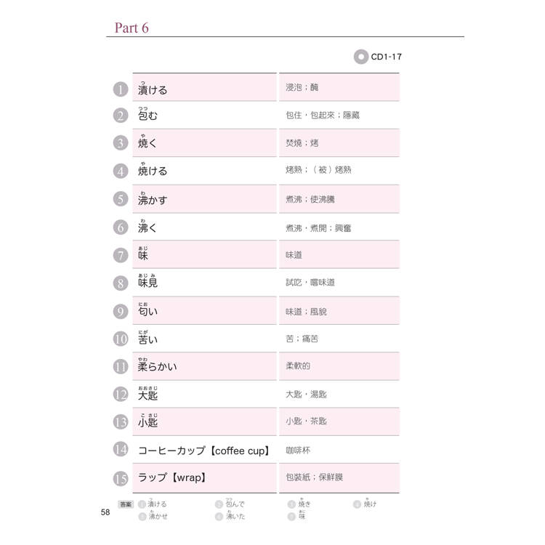Image resolution: width=545 pixels, height=545 pixels.
Task: Click the CD1-17 track label
Action: [386, 57]
